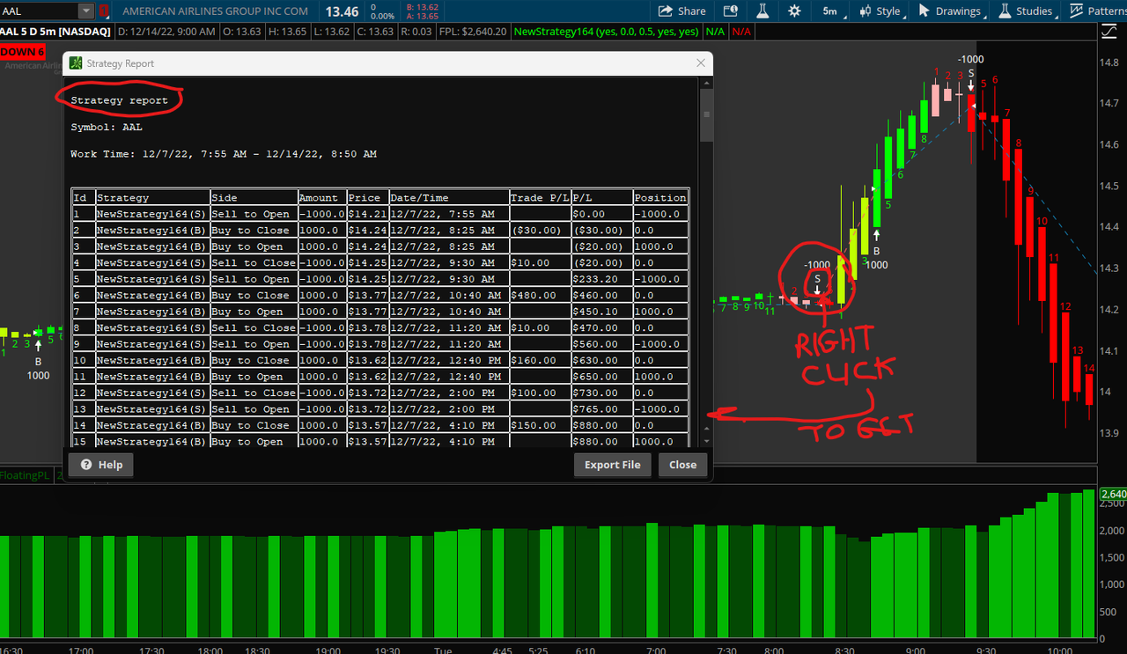The width and height of the screenshot is (1127, 654).
Task: Click the scrollbar in the Strategy Report dialog
Action: click(706, 114)
